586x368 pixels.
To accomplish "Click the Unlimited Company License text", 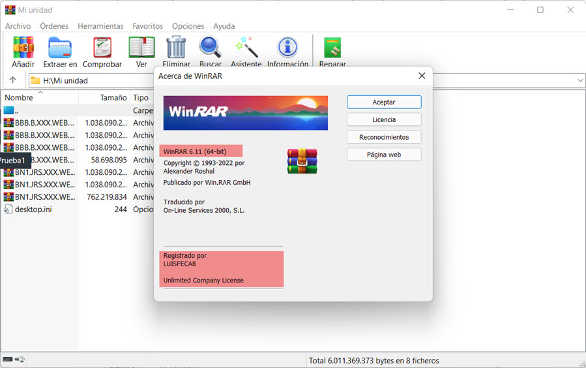I will click(x=203, y=280).
